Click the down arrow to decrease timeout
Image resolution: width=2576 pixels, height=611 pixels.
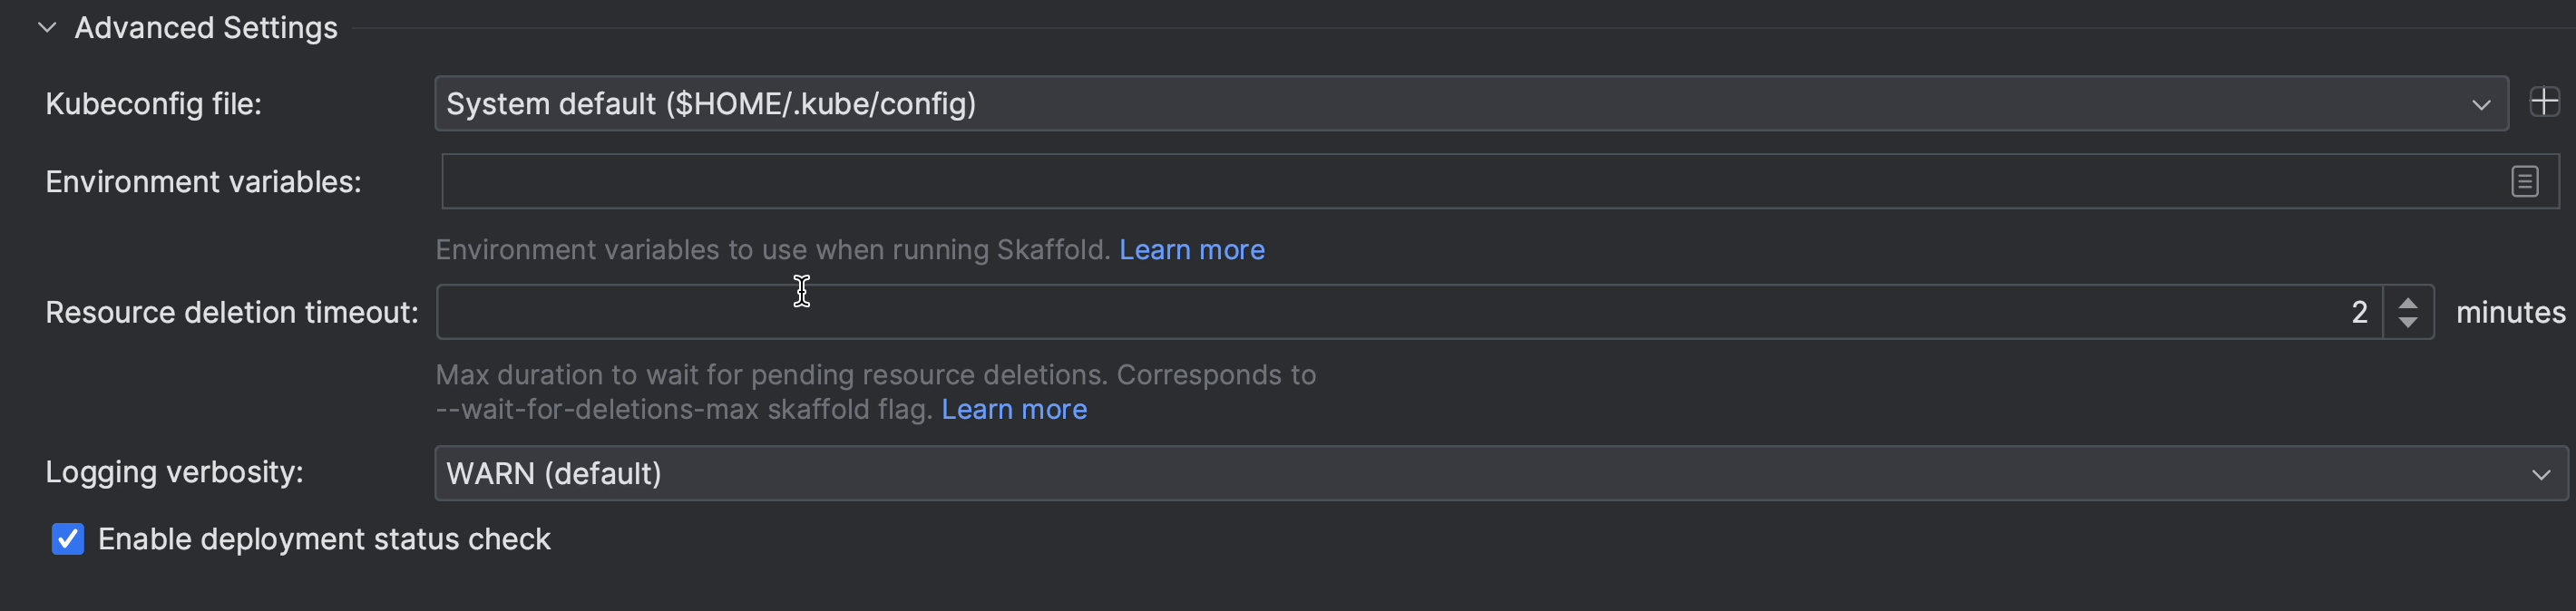2409,322
